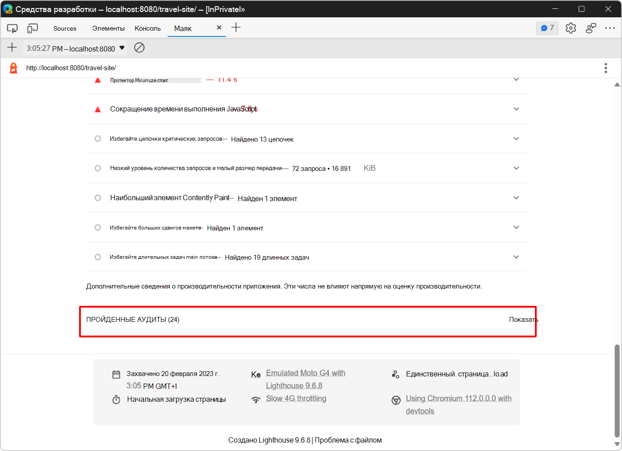Expand the Сокращение времени выполнения JavaScript audit
Image resolution: width=622 pixels, height=451 pixels.
[516, 109]
